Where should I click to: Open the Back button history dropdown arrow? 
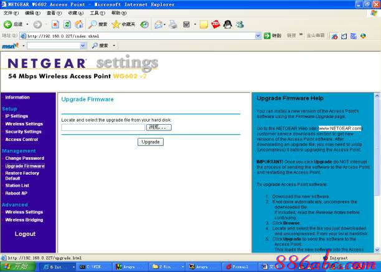point(27,24)
